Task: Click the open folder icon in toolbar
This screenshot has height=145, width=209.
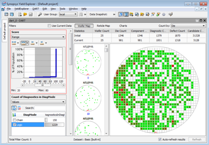Action: pos(25,14)
